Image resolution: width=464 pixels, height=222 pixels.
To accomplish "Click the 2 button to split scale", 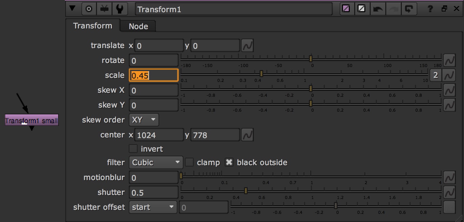I will coord(436,75).
